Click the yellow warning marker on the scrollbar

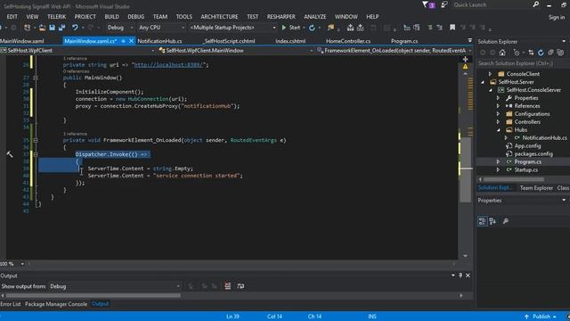tap(465, 67)
